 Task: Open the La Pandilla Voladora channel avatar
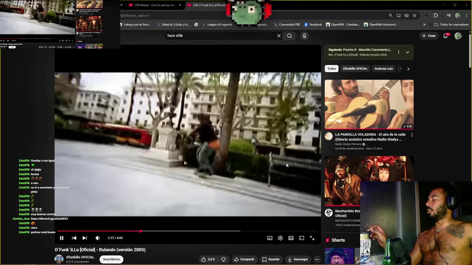(329, 136)
